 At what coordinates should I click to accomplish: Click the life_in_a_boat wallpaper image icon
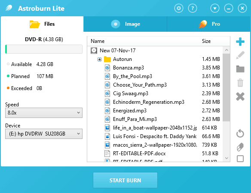(x=107, y=128)
